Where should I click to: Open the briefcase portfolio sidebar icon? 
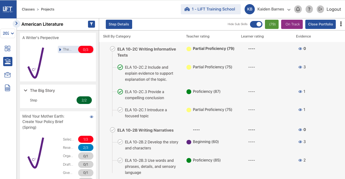(x=8, y=75)
